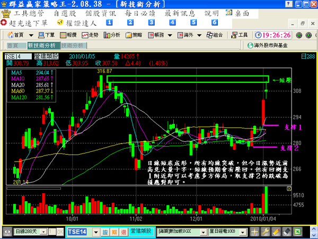Click the left-right arrows navigation button
Screen dimensions: 318x239
pyautogui.click(x=7, y=232)
